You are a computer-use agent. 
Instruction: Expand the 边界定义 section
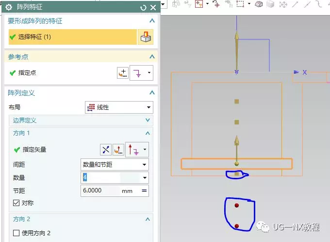point(148,120)
